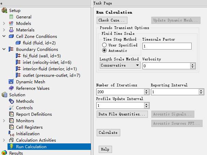Expand the Calculation Activities node
The width and height of the screenshot is (207, 155).
[4, 140]
